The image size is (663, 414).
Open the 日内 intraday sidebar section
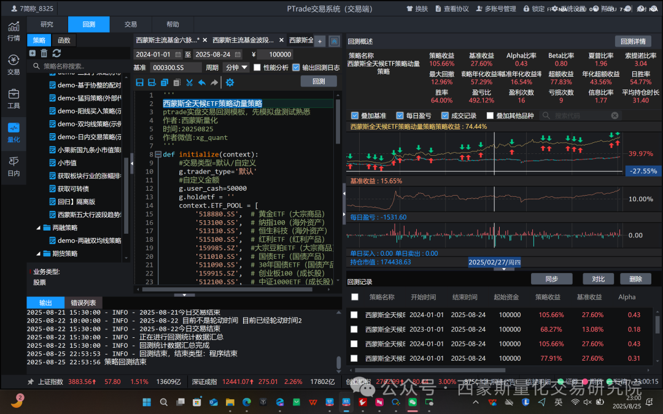click(x=14, y=166)
